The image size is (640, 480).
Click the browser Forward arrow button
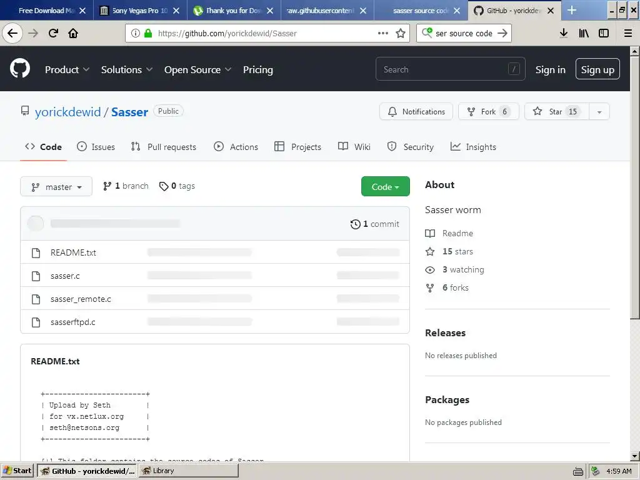(x=33, y=33)
